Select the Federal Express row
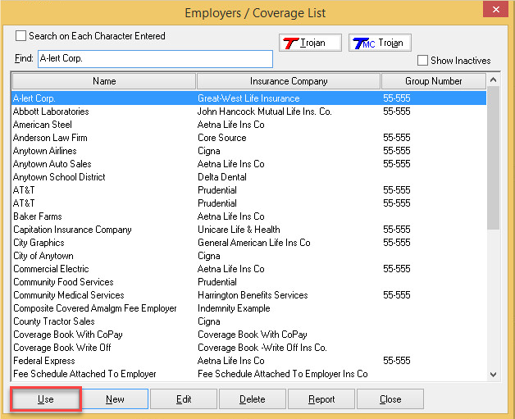This screenshot has width=515, height=419. pos(249,361)
